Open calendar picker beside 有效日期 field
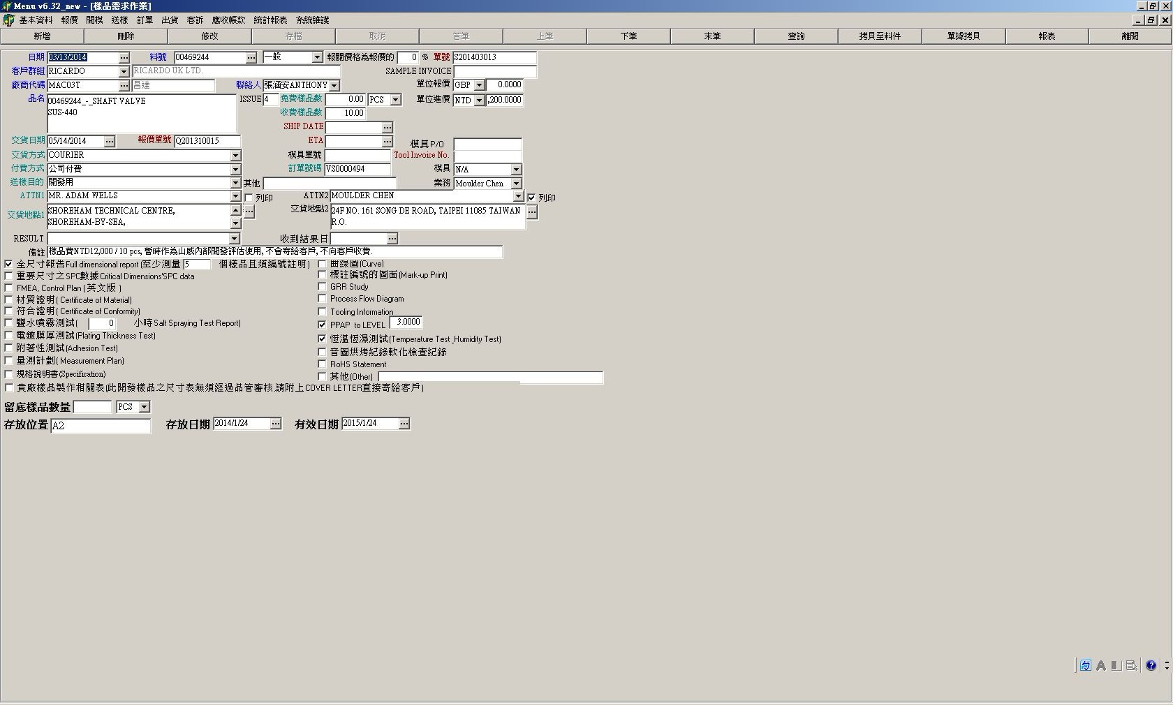Screen dimensions: 1173x705 pos(404,424)
